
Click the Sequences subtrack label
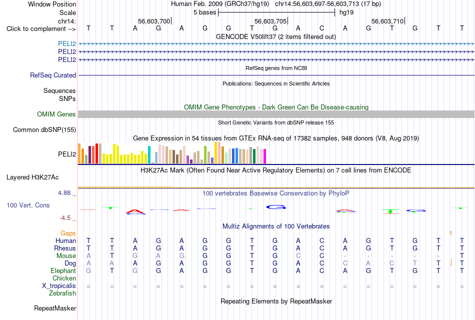(x=59, y=90)
